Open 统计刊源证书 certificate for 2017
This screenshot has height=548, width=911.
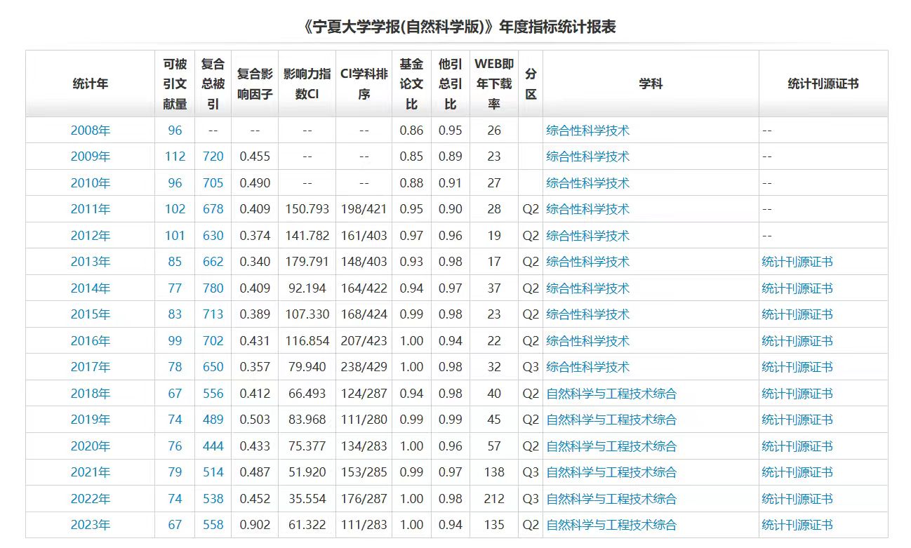click(x=797, y=367)
